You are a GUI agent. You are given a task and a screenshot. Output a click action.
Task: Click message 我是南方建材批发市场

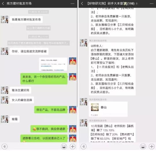[x=26, y=20]
